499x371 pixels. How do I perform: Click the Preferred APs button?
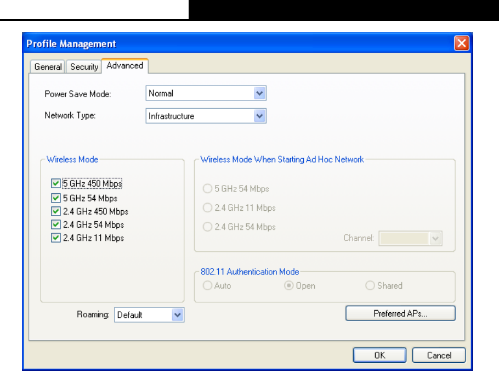(400, 313)
